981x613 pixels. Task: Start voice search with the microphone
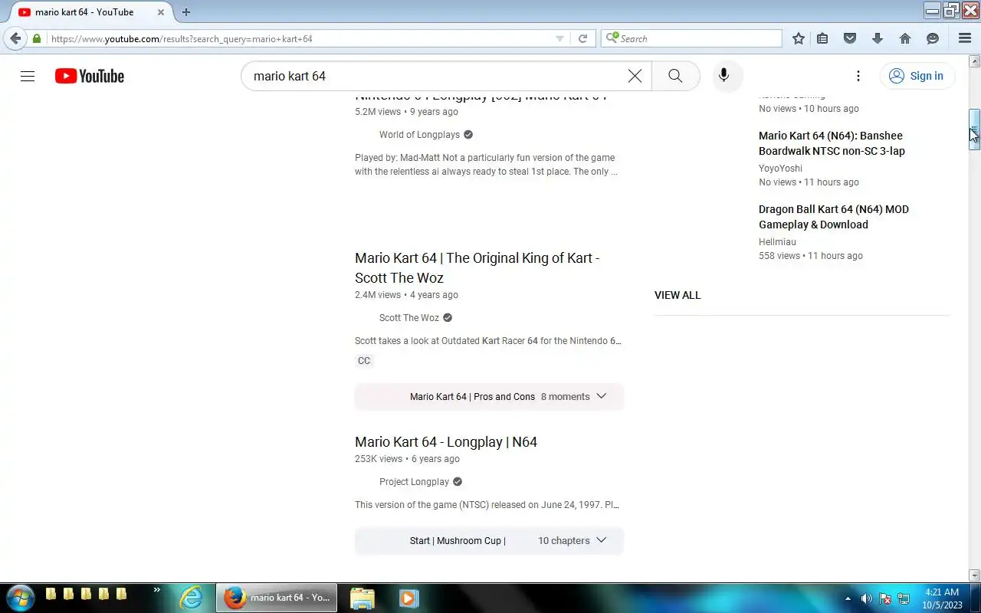point(723,76)
